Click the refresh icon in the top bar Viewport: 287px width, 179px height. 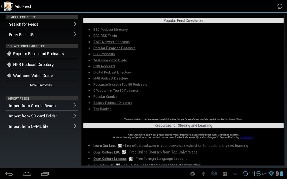click(280, 6)
